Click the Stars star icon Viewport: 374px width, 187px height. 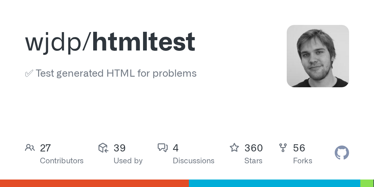point(234,148)
